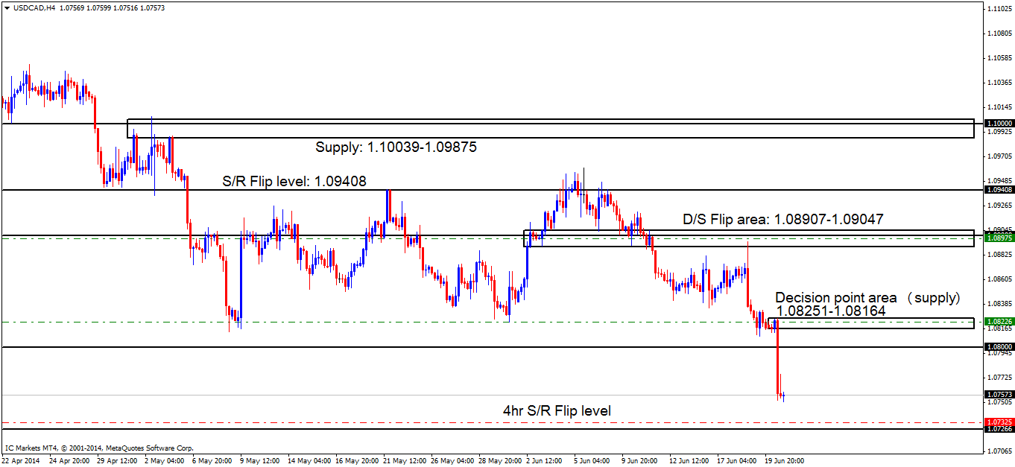This screenshot has width=1015, height=467.
Task: Click the red 1.07325 price tag
Action: [998, 422]
